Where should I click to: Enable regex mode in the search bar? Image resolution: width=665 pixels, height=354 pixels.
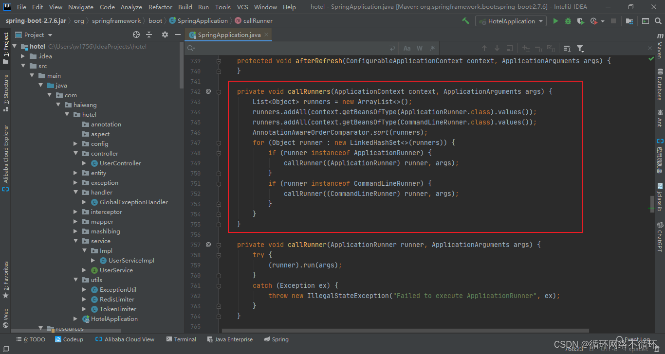point(431,49)
